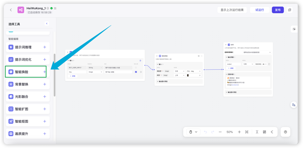Add 智能抠图 tool with plus icon
The image size is (303, 148).
45,121
